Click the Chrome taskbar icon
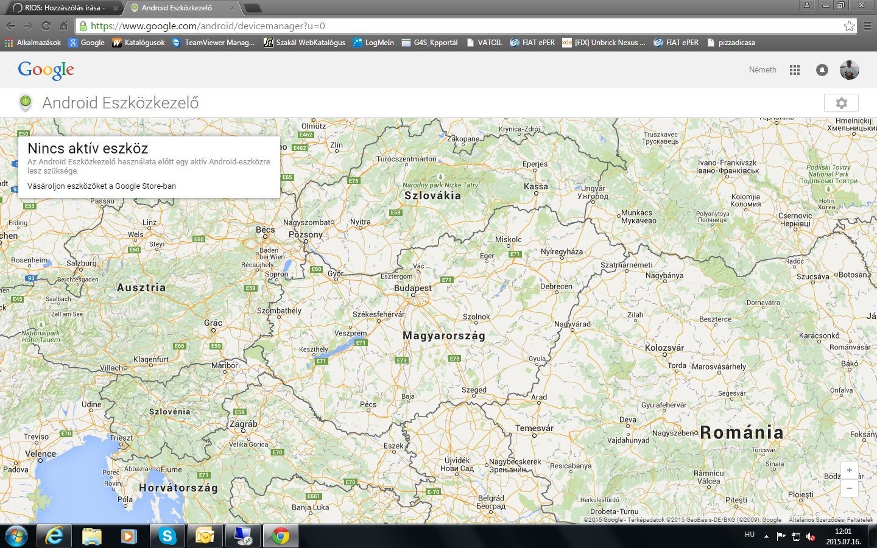877x548 pixels. click(x=280, y=536)
